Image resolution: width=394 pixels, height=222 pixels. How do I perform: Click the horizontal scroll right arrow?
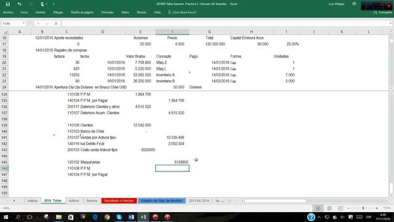point(387,200)
